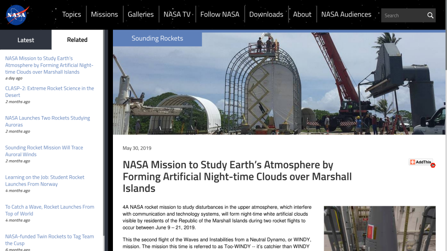Open the Sounding Rockets topic label
447x251 pixels.
[x=157, y=38]
